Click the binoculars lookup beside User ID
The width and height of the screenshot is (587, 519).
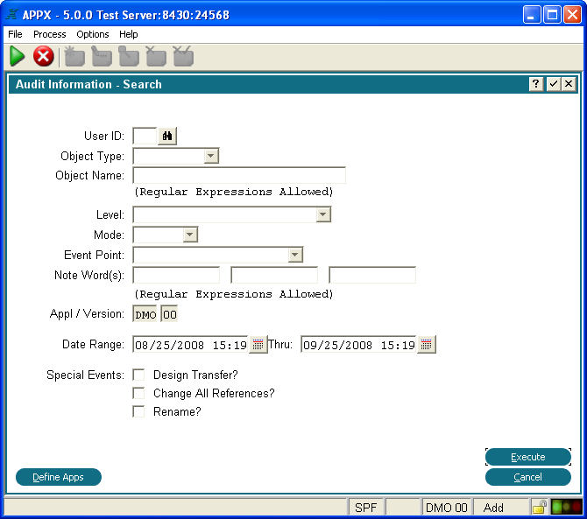(167, 136)
